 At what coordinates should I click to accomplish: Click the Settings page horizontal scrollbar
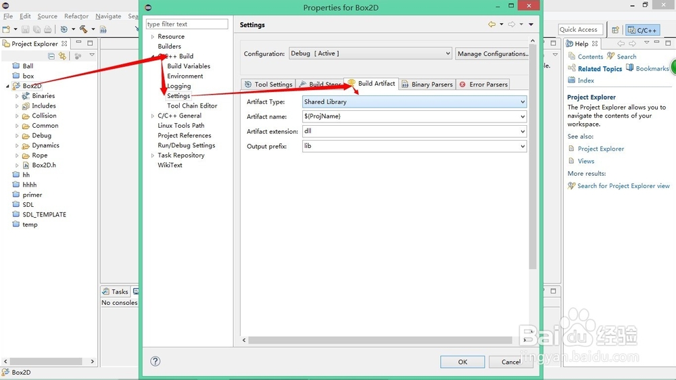(x=380, y=340)
